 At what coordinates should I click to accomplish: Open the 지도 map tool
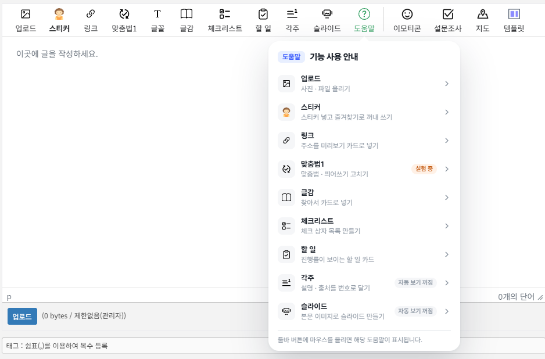click(x=482, y=20)
